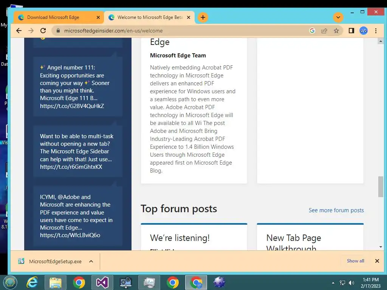This screenshot has width=387, height=290.
Task: Open the Windows Start button
Action: [10, 282]
